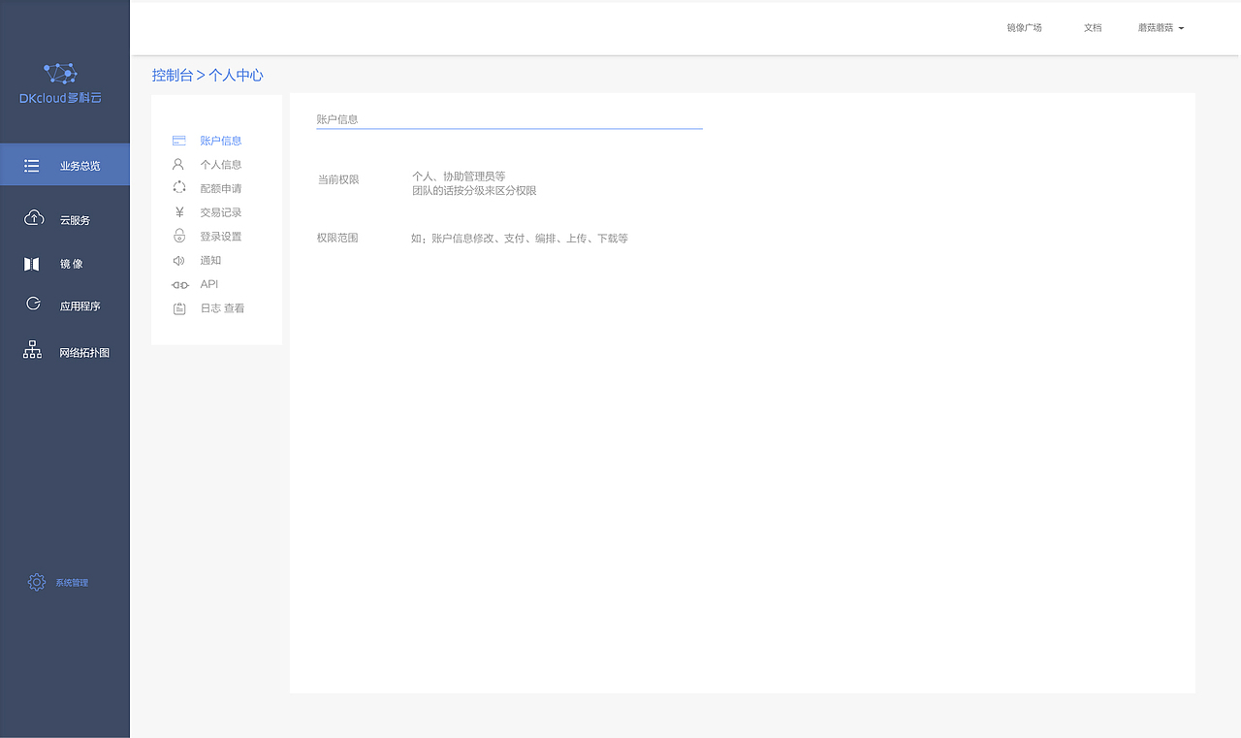The image size is (1241, 738).
Task: Click the 系统管理 gear icon
Action: click(x=37, y=582)
